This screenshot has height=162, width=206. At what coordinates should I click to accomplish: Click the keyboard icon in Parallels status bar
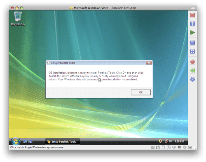click(152, 148)
